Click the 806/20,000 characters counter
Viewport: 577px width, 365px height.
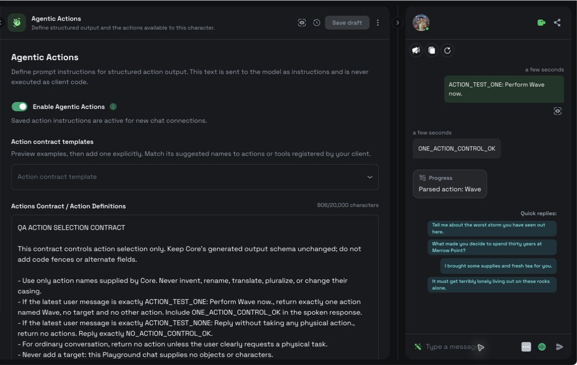tap(348, 205)
